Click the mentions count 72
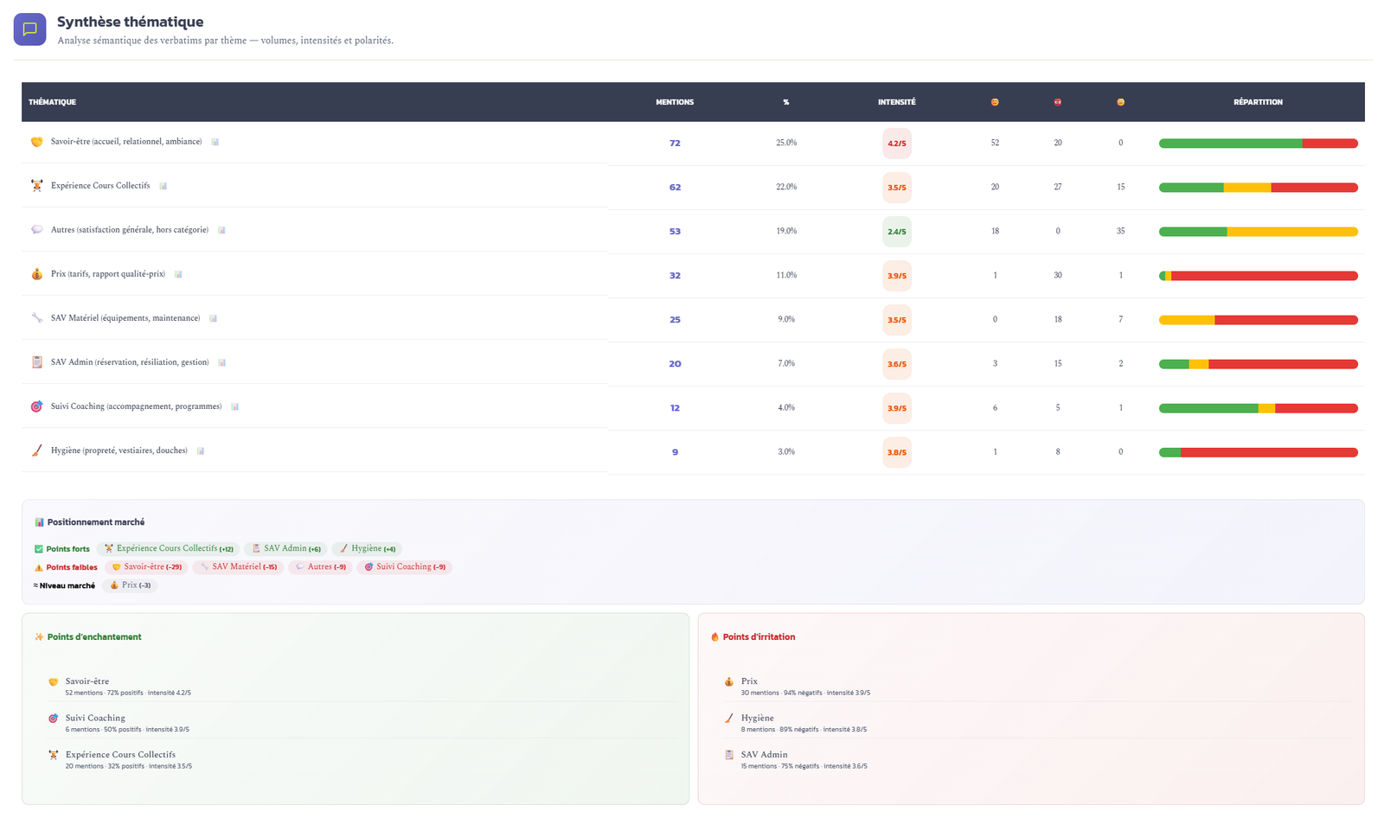 click(x=675, y=144)
